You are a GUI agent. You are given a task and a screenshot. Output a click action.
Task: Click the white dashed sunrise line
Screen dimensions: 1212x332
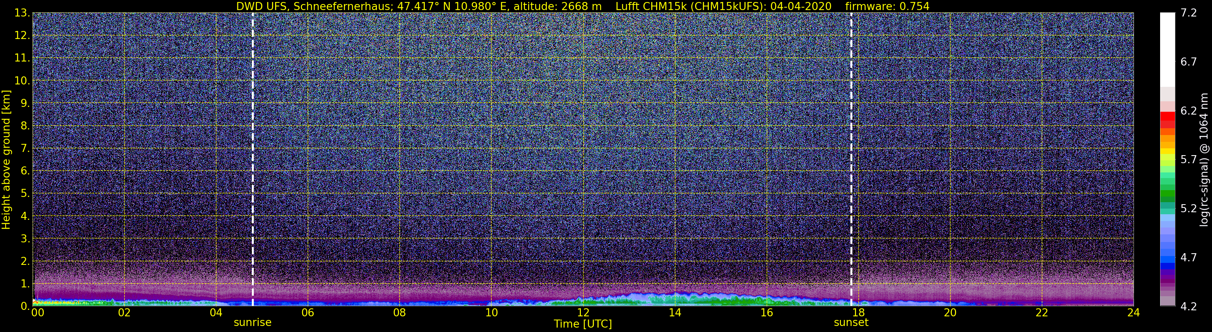tap(253, 160)
